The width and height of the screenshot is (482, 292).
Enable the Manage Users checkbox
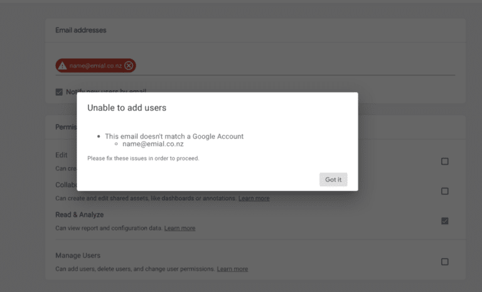pyautogui.click(x=444, y=261)
